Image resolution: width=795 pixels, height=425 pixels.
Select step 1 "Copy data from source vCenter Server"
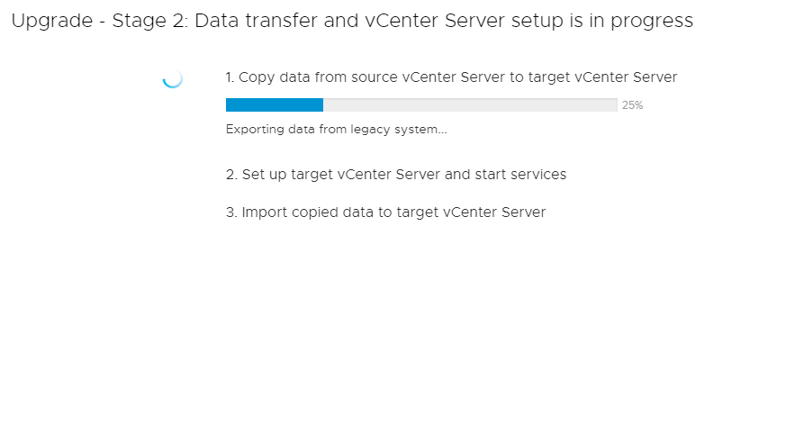tap(451, 77)
